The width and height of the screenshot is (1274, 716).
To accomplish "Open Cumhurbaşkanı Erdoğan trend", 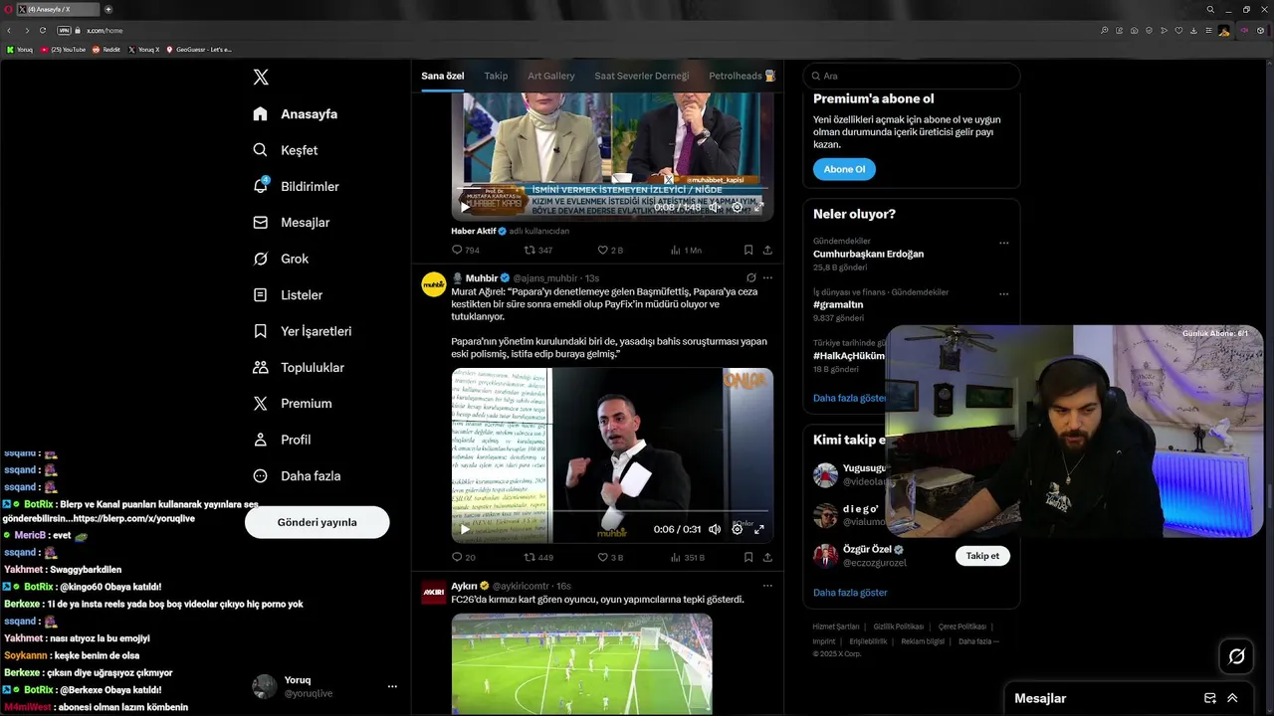I will pos(868,254).
